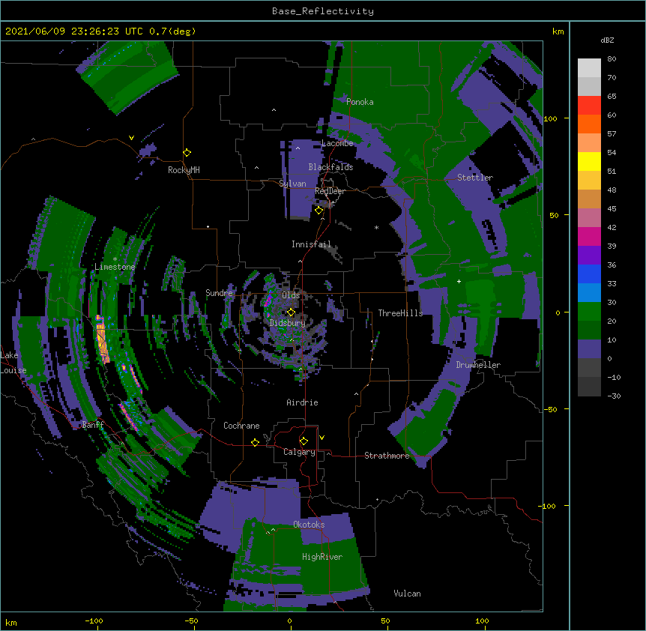Select the yellow 51-54 dBZ legend swatch

click(x=589, y=161)
